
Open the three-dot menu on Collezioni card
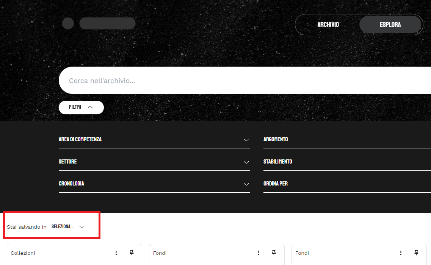pyautogui.click(x=116, y=253)
